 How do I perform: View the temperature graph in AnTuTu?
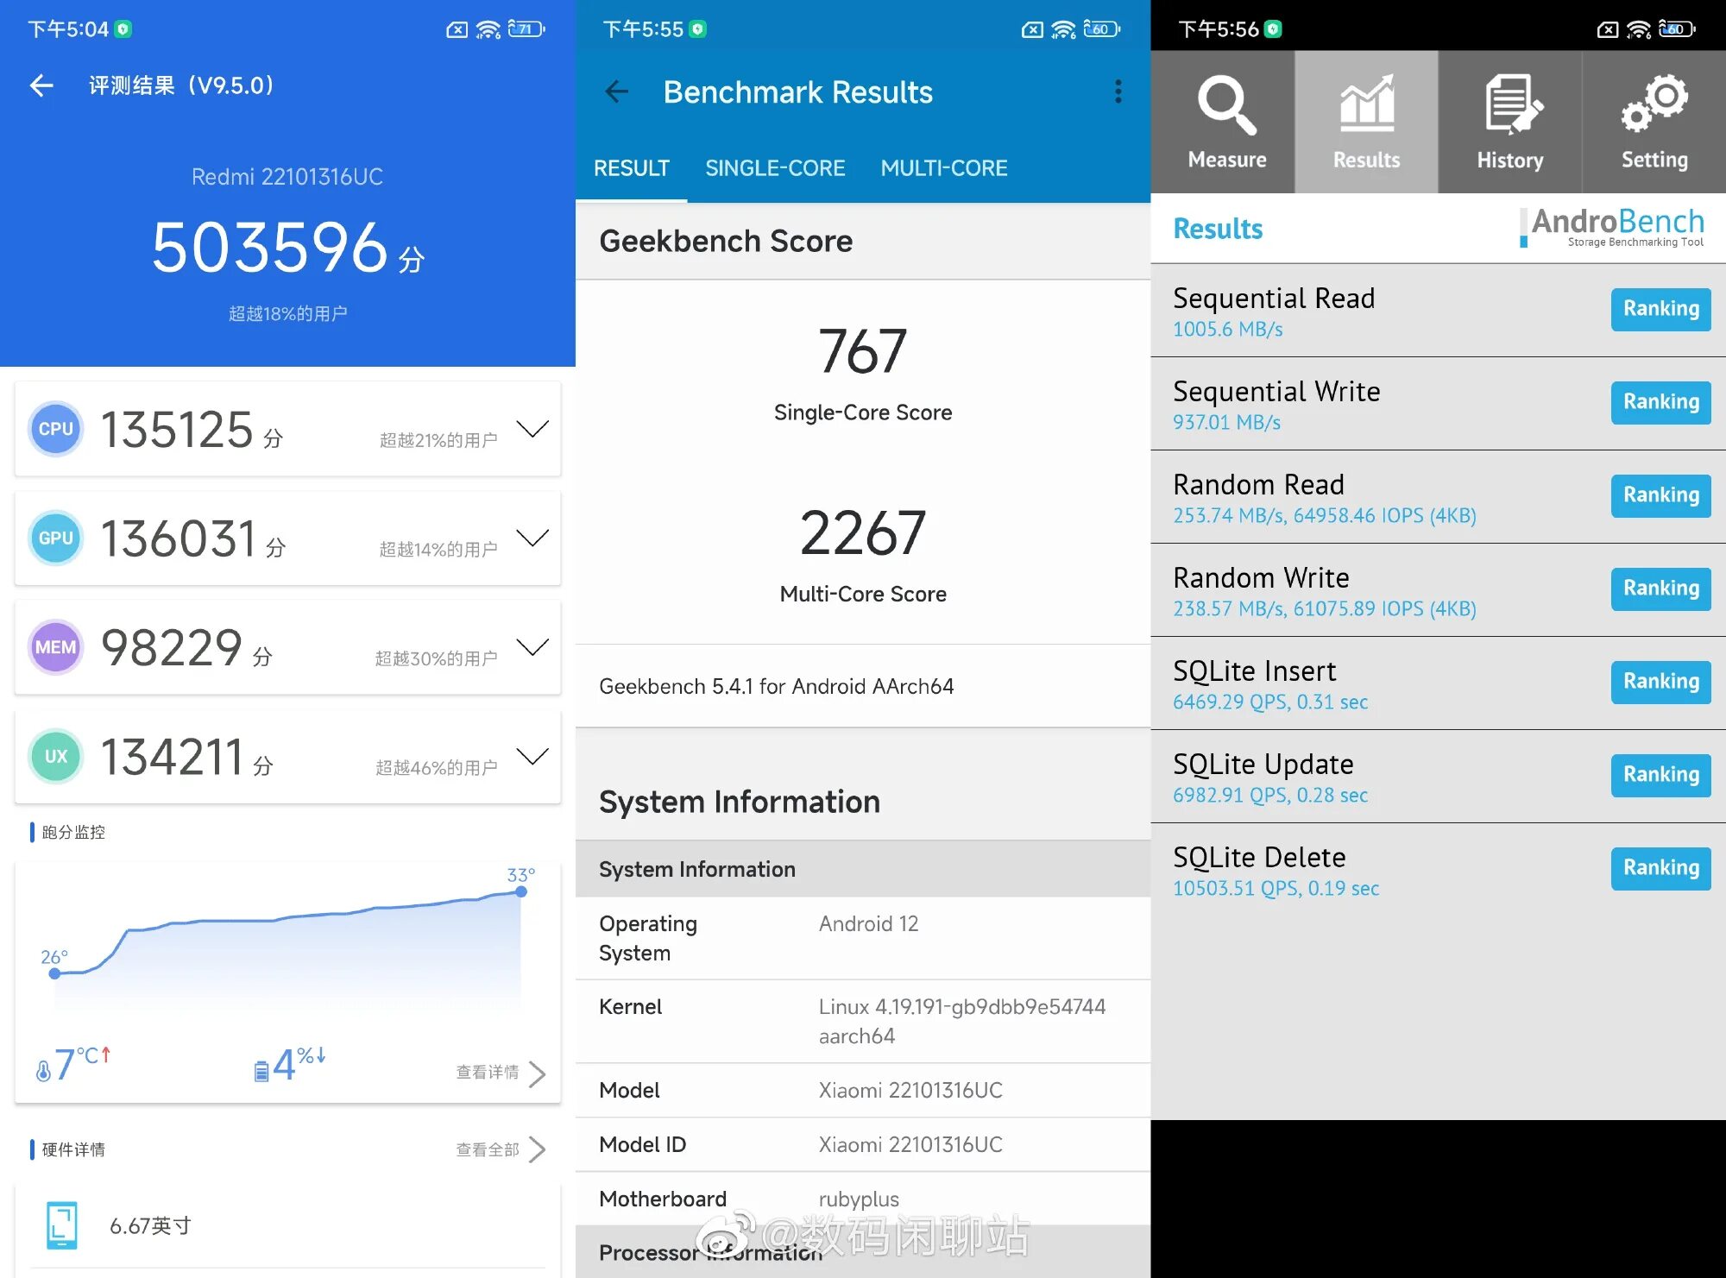click(x=286, y=940)
